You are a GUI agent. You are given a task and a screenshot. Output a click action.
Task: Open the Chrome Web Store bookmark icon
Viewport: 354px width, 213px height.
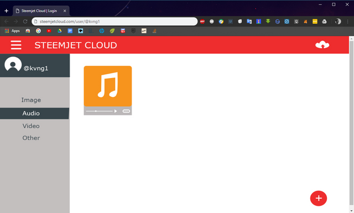click(28, 31)
